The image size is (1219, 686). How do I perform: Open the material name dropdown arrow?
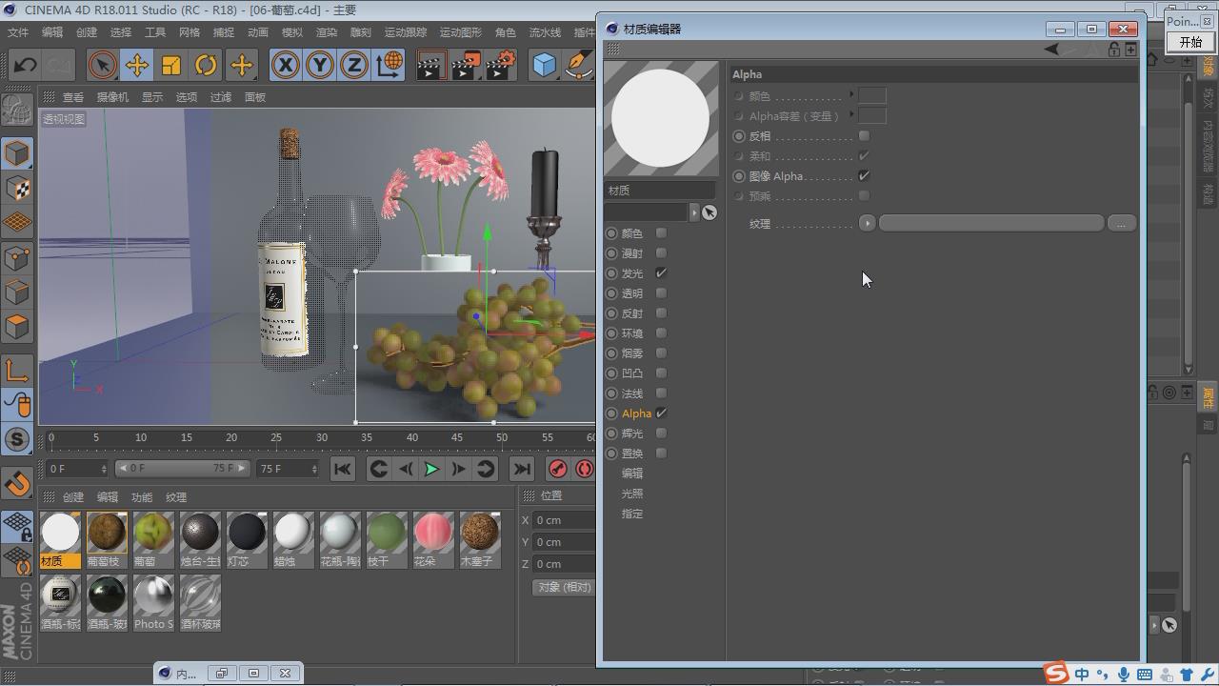pos(693,212)
